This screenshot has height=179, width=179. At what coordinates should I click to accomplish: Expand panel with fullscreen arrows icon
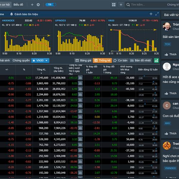point(157,14)
